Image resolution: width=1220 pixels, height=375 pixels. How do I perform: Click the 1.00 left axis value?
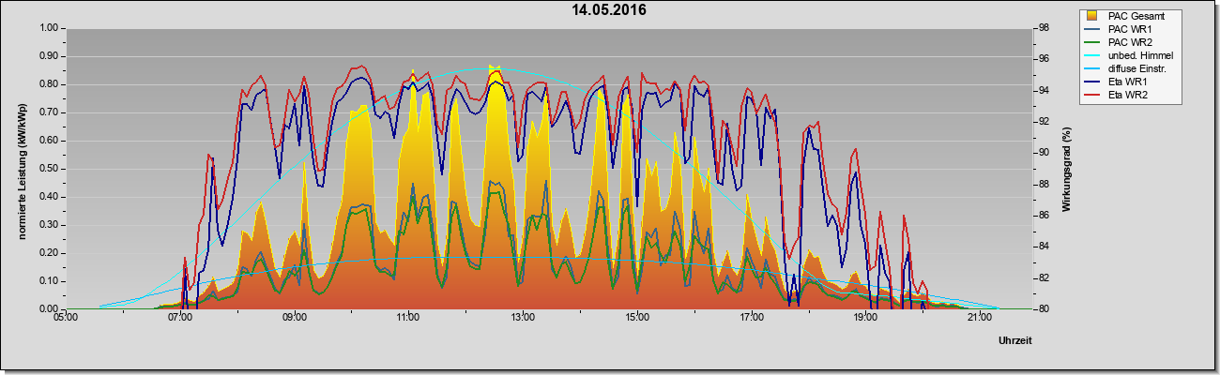[x=48, y=28]
